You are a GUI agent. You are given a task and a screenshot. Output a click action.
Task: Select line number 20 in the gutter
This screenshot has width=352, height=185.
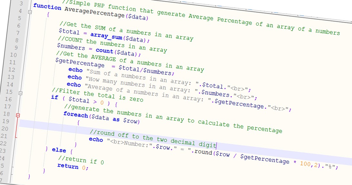(5, 128)
